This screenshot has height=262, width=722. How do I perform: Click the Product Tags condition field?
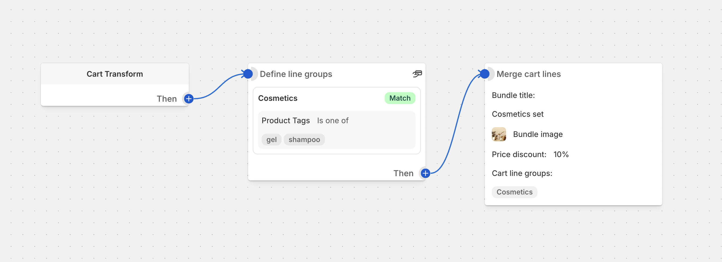coord(286,121)
